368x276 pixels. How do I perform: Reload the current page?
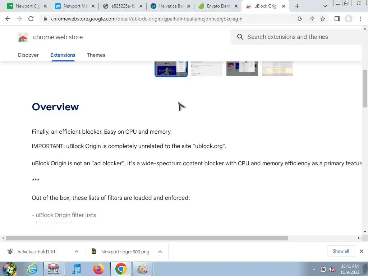[x=31, y=19]
